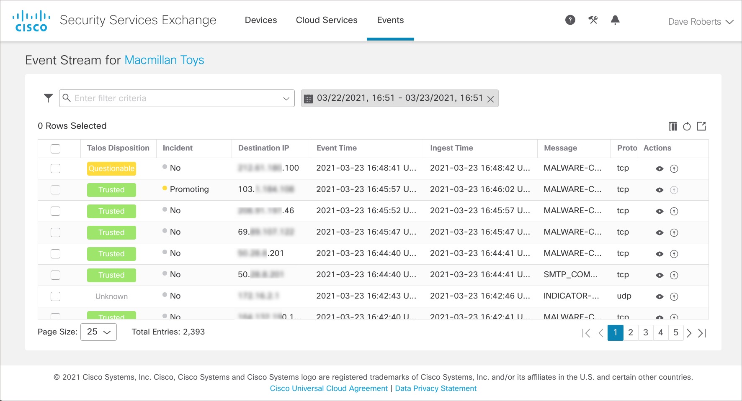Check the checkbox for 16:45:52 event
The image size is (742, 401).
click(x=55, y=211)
